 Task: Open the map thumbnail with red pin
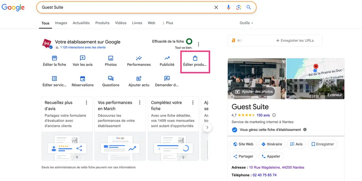(315, 68)
